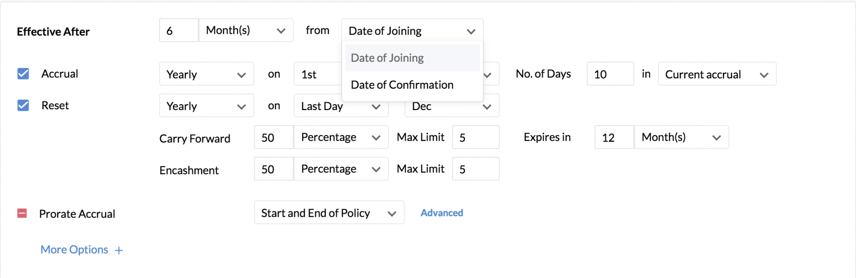Open the Last Day dropdown
This screenshot has height=278, width=856.
pyautogui.click(x=341, y=106)
